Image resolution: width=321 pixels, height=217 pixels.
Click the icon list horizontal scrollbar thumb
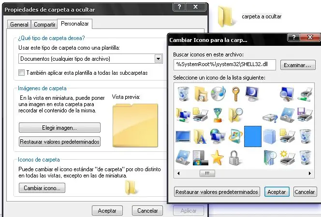(207, 173)
